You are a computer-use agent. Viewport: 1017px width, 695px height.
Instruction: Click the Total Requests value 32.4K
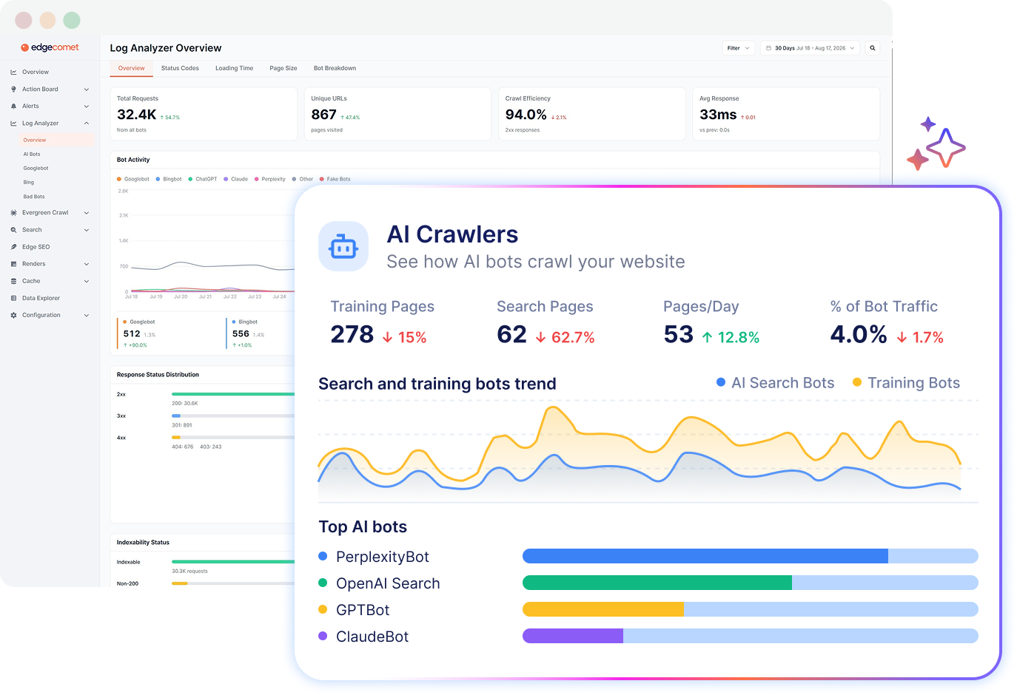(137, 115)
